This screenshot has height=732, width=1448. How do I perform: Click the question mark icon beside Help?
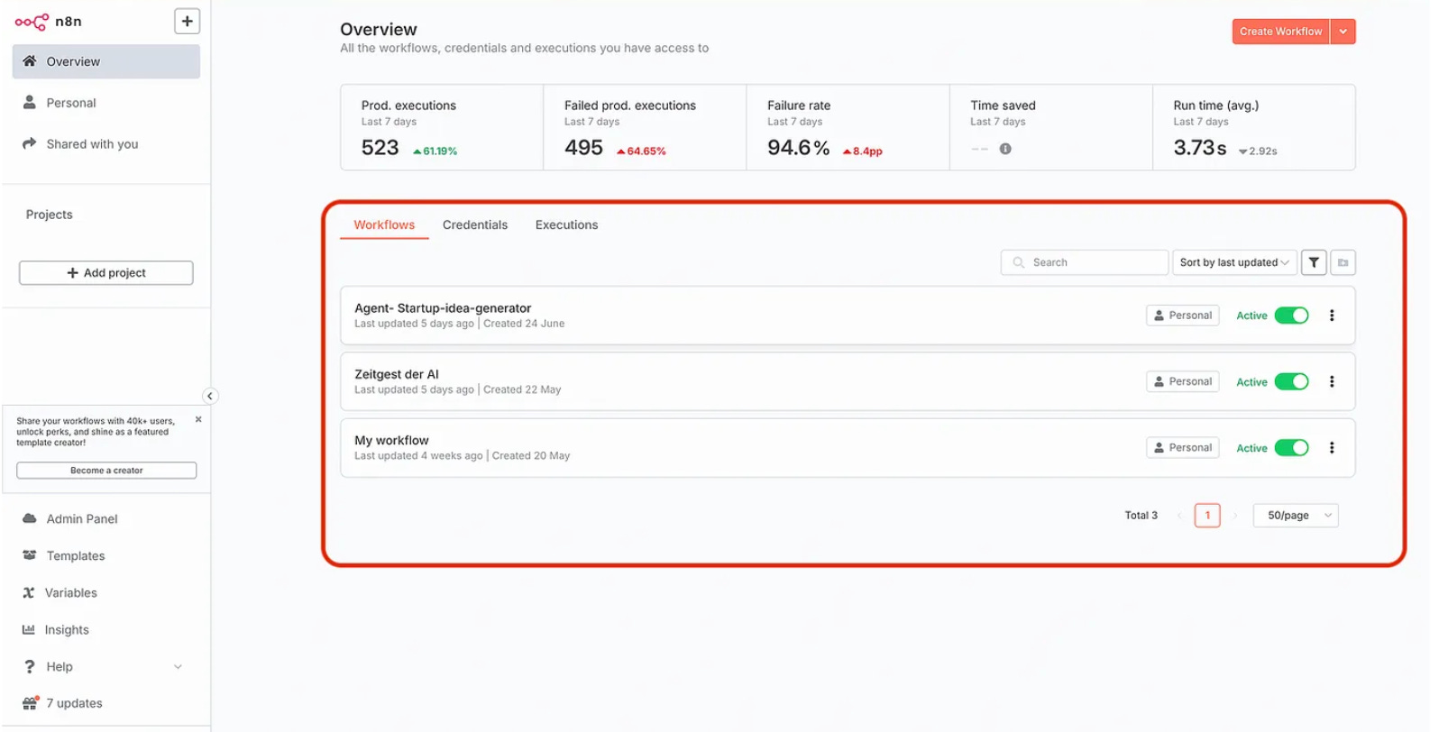pos(30,666)
